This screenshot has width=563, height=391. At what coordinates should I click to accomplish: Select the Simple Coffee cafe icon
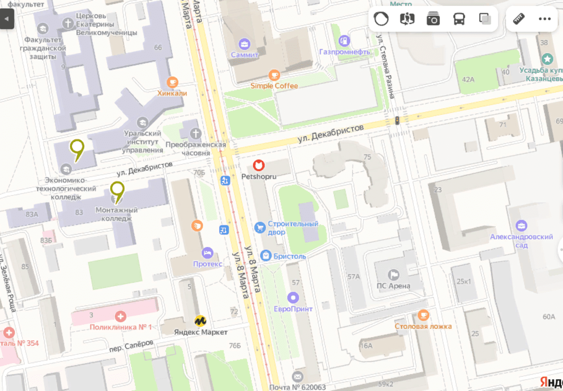pos(274,75)
